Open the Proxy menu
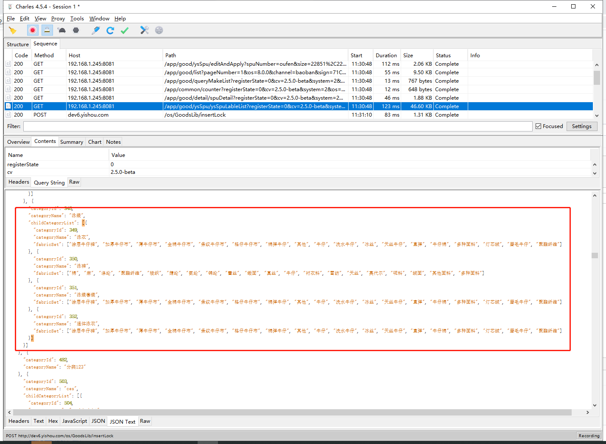The height and width of the screenshot is (444, 606). tap(58, 18)
